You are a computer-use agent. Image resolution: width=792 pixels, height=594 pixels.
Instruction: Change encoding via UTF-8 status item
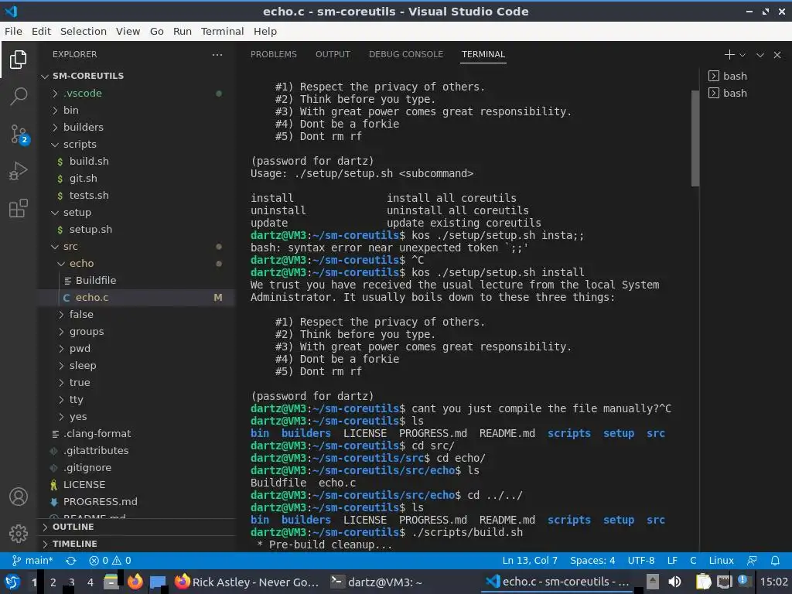coord(641,561)
